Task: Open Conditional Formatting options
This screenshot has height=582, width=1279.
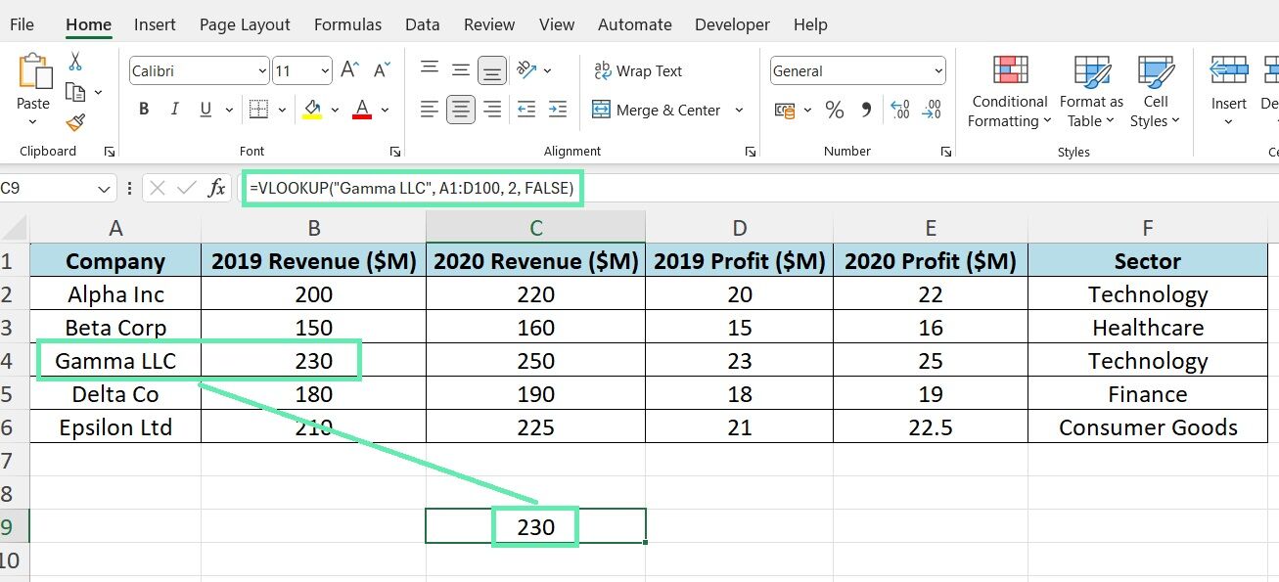Action: tap(1008, 93)
